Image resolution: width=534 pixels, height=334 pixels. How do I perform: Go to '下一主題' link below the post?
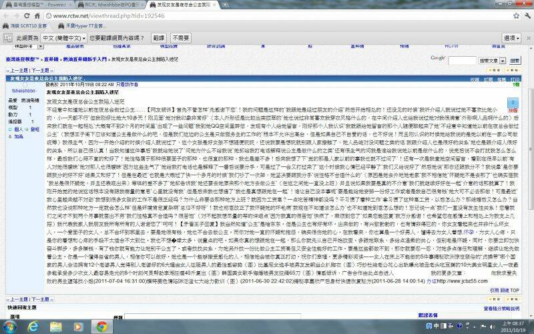[40, 299]
